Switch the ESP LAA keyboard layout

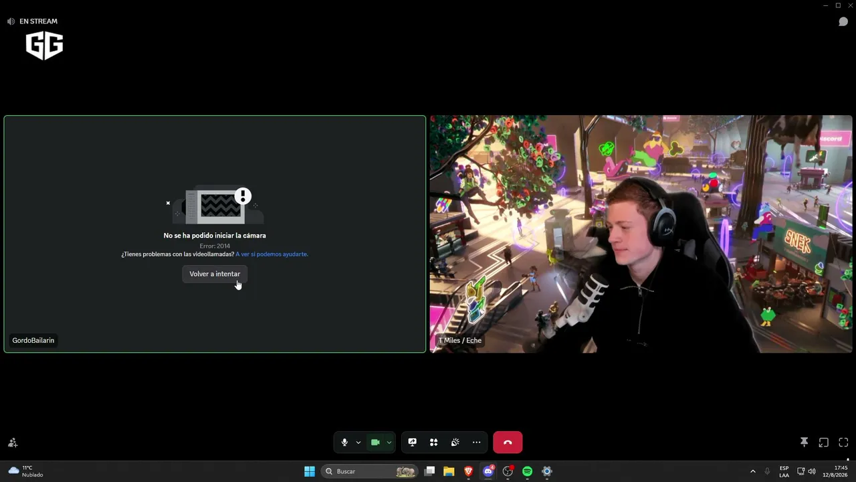[784, 471]
